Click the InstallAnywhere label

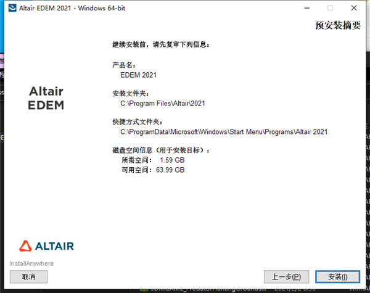point(31,263)
